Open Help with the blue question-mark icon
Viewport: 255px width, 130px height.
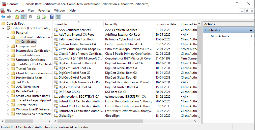point(52,17)
